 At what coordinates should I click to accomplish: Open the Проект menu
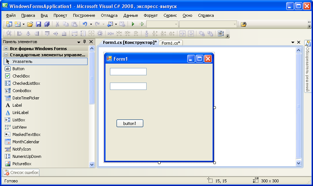pos(60,15)
